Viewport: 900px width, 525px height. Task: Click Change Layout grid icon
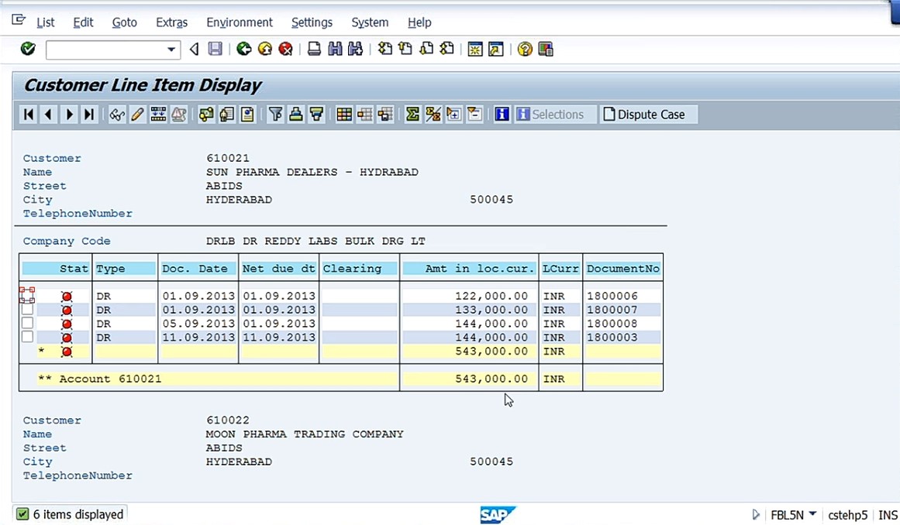344,114
